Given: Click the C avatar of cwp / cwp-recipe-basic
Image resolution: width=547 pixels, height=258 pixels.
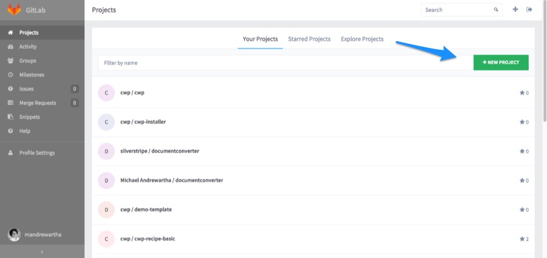Looking at the screenshot, I should click(106, 239).
